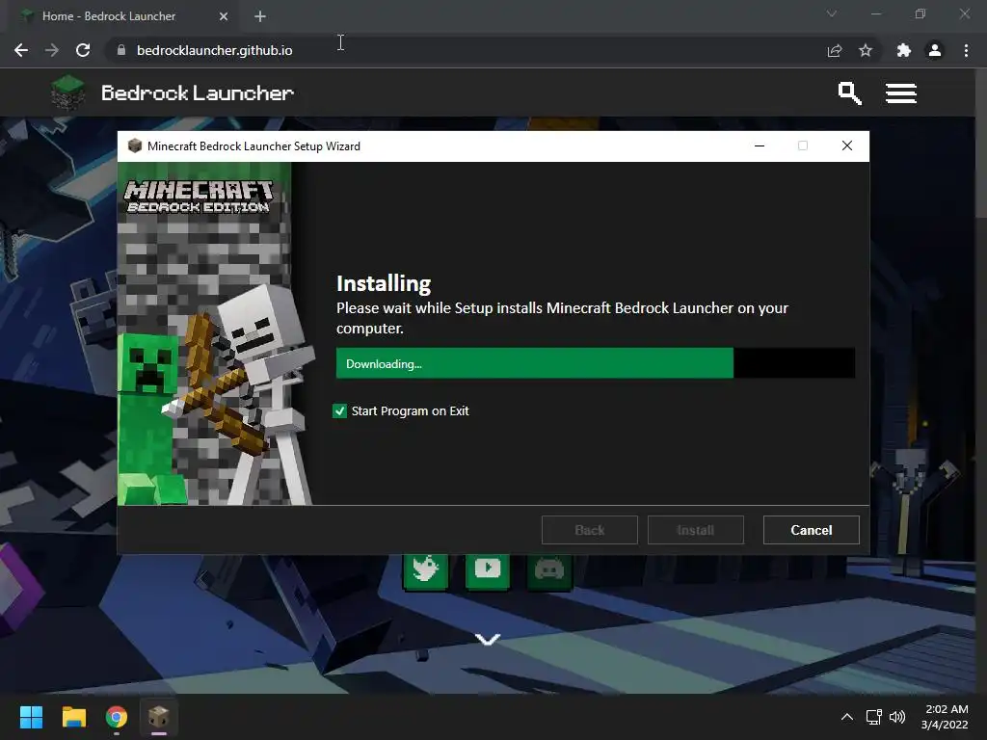Click the grayed-out Install button
Viewport: 987px width, 740px height.
coord(696,530)
